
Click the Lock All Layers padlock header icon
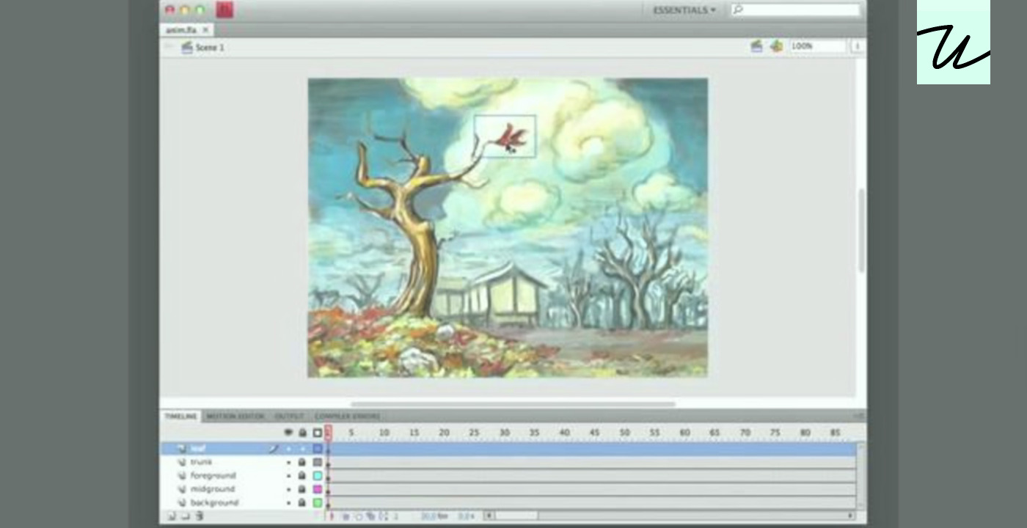tap(302, 433)
